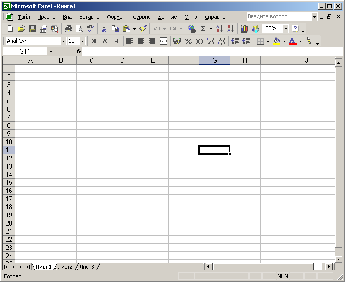Sort descending Я to A

click(x=230, y=29)
